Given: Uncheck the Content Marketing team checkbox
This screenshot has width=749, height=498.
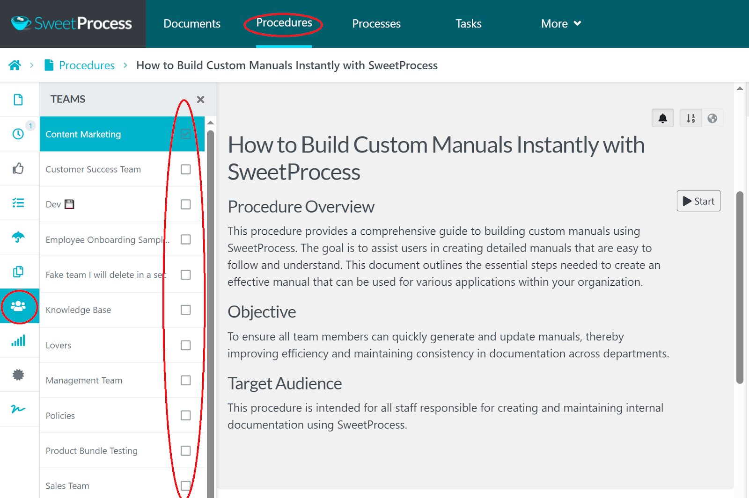Looking at the screenshot, I should pos(186,134).
